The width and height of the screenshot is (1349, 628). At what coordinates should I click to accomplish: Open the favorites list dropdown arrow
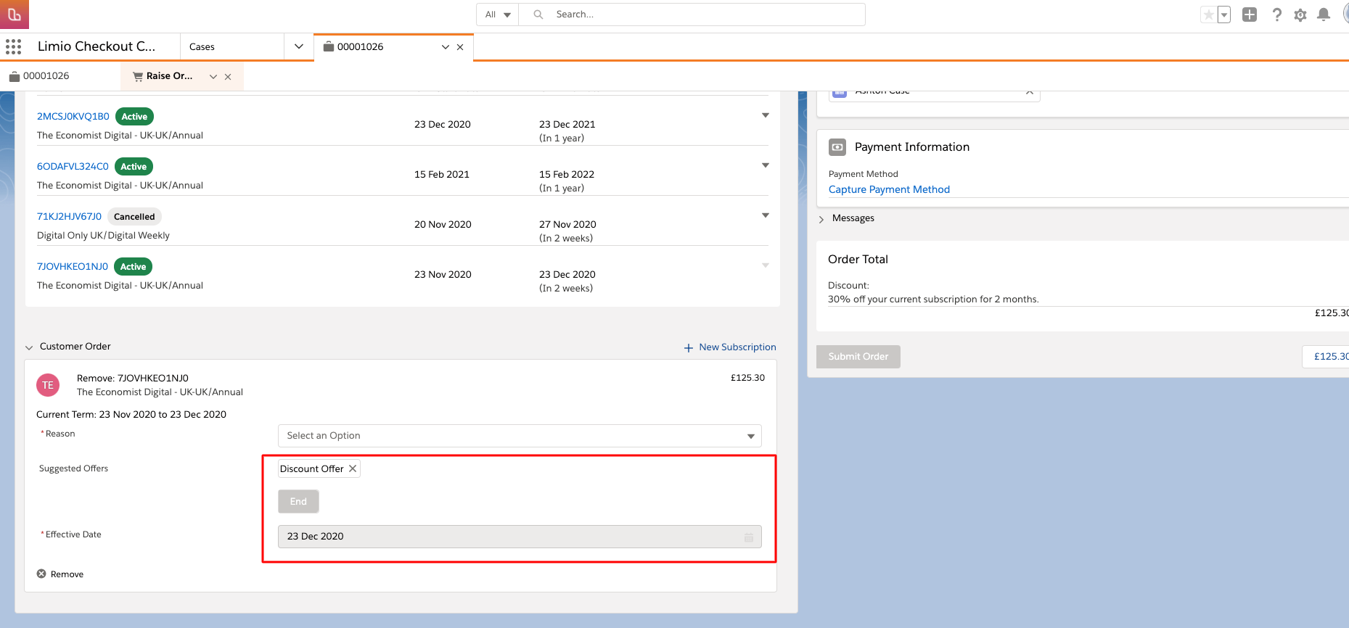pos(1224,15)
